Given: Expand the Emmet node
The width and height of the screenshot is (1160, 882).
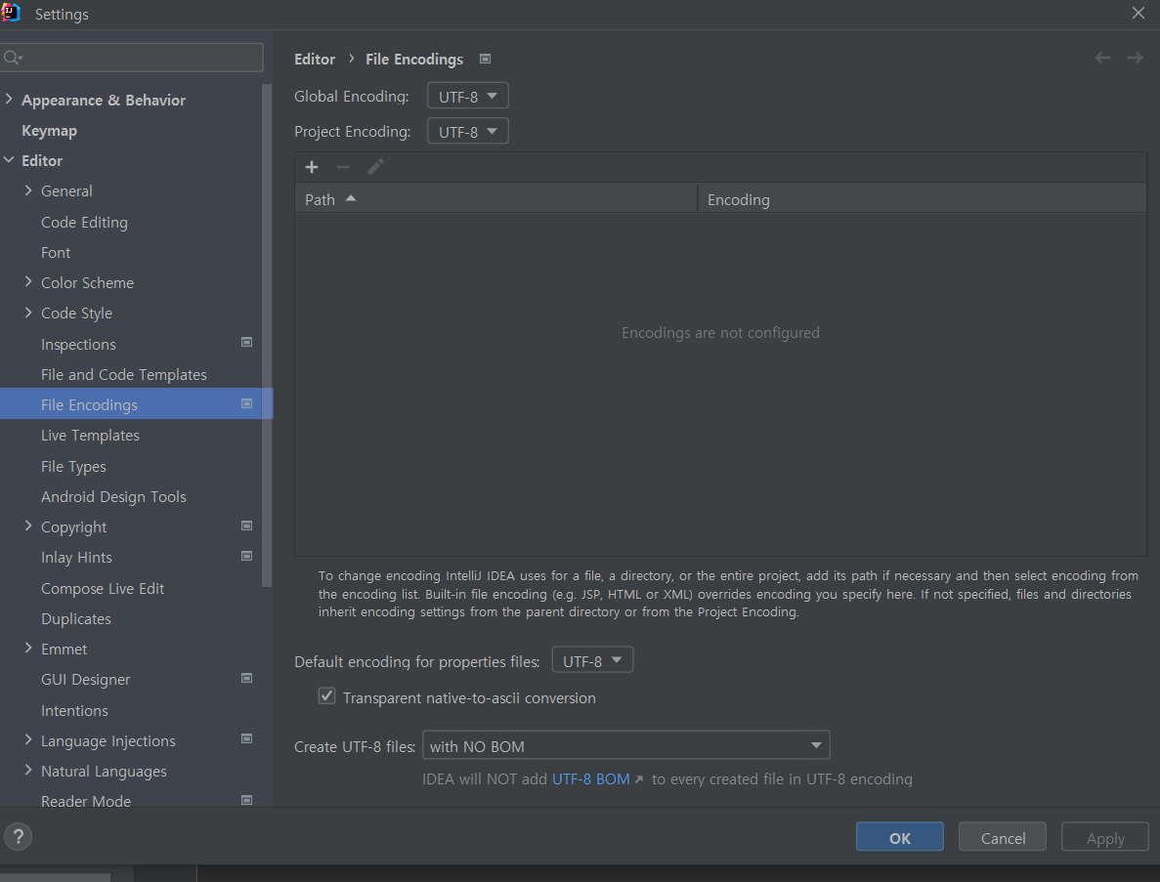Looking at the screenshot, I should 28,648.
